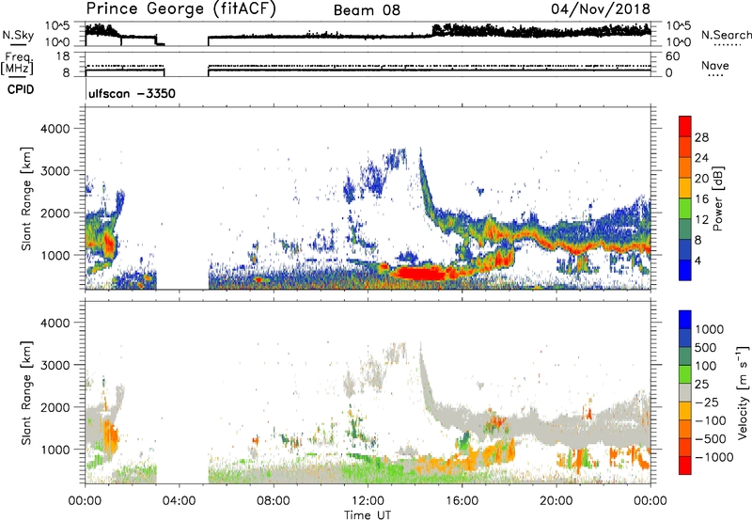752x521 pixels.
Task: Click the '4' power colorbar value
Action: point(698,260)
